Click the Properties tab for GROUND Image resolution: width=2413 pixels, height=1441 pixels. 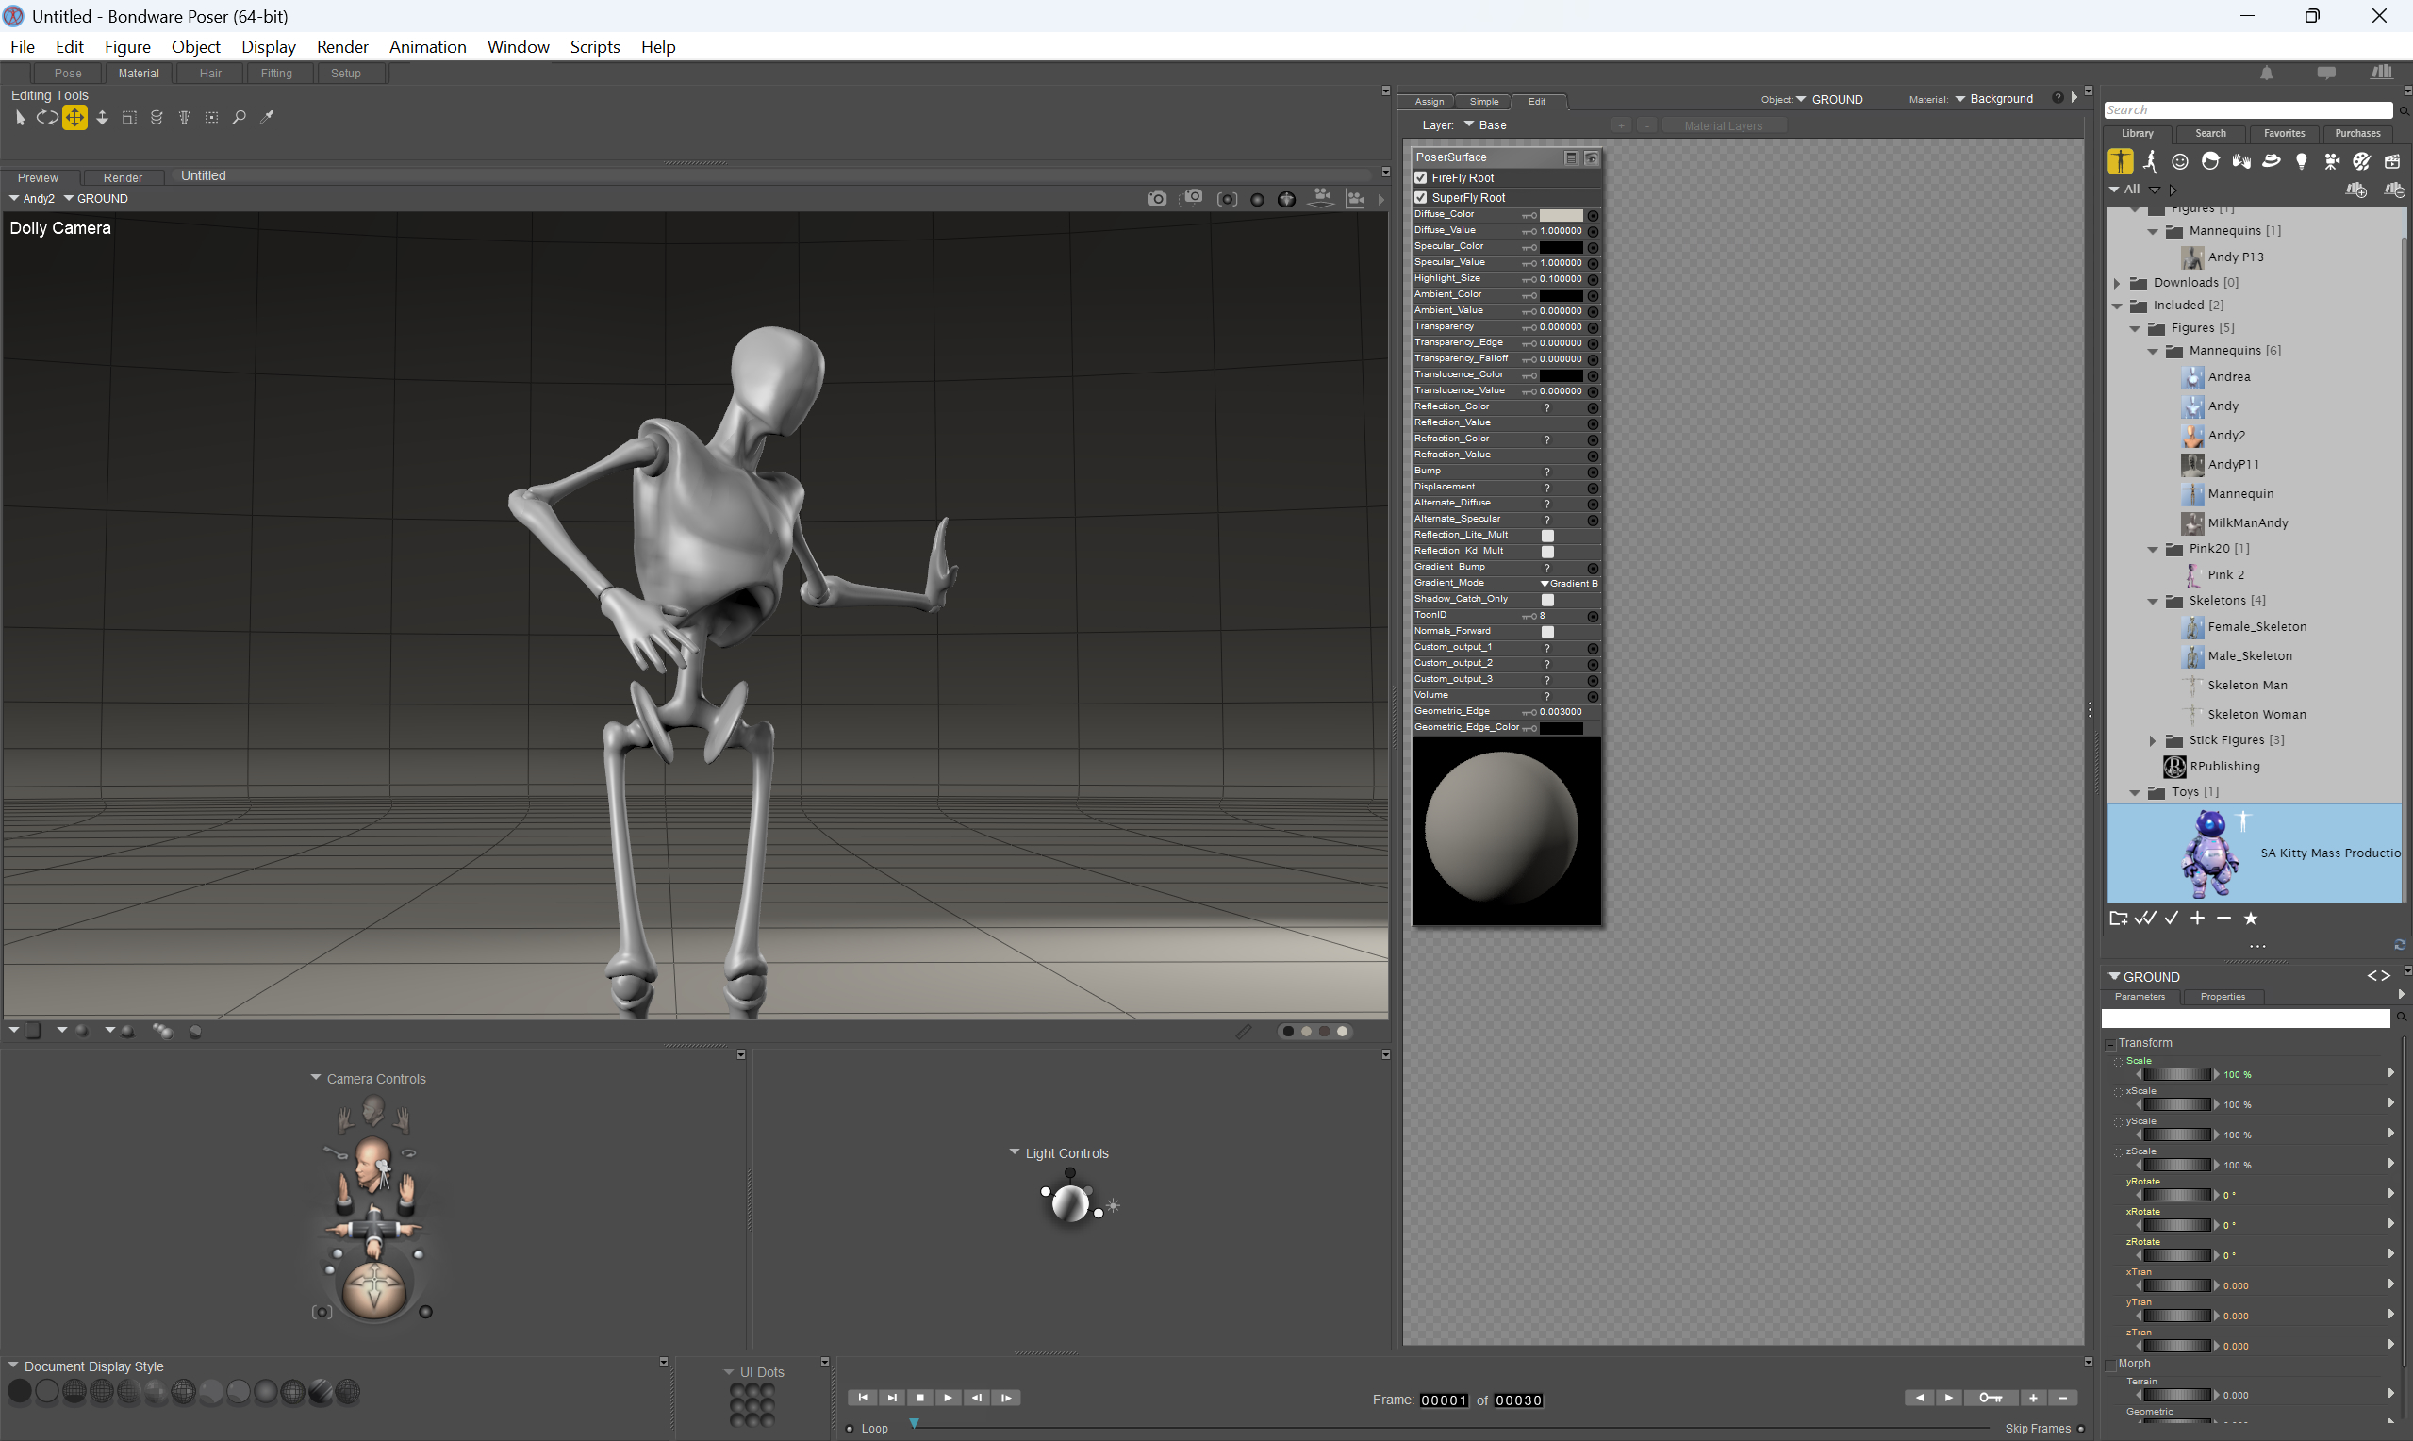click(2222, 996)
